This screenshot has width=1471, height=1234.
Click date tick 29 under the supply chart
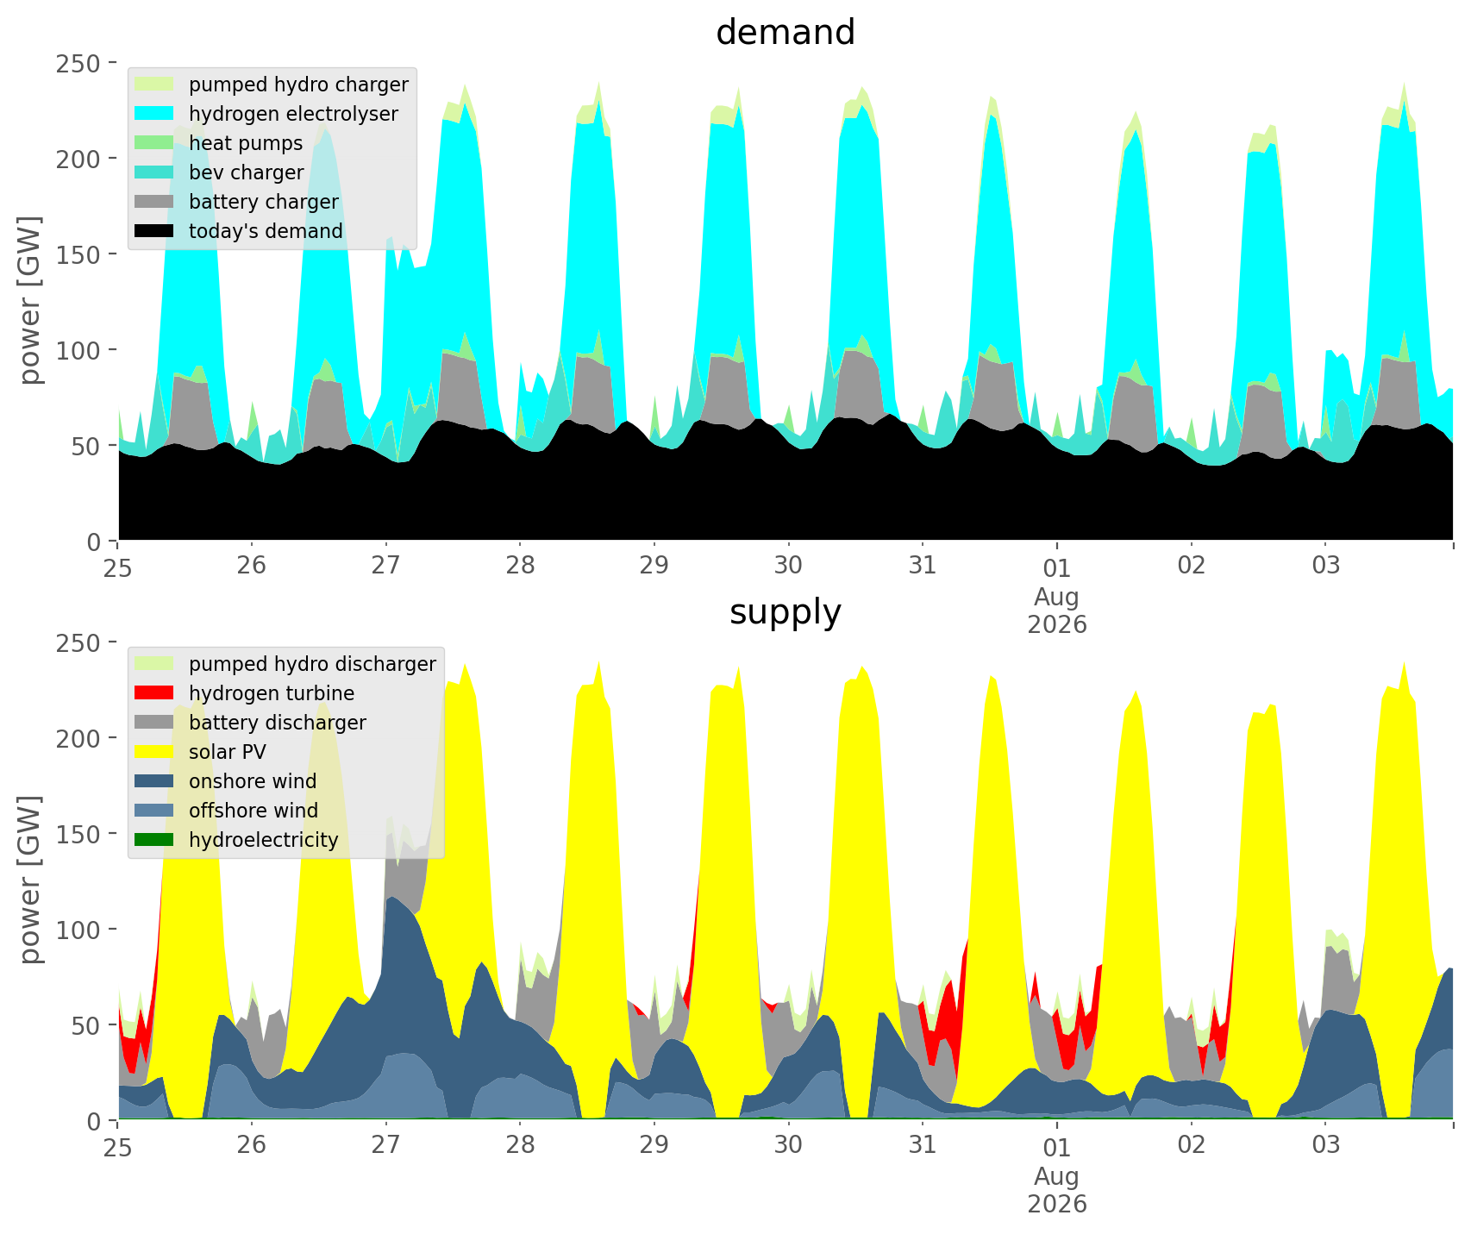pyautogui.click(x=654, y=1145)
